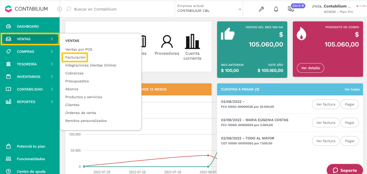Click the Dashboard gauge icon
Screen dimensions: 367x174
coord(8,27)
